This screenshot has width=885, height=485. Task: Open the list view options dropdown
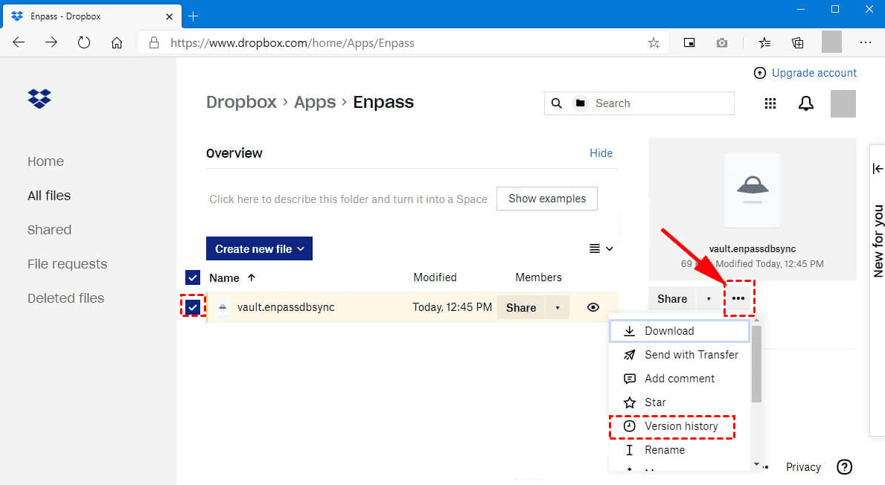click(x=601, y=248)
